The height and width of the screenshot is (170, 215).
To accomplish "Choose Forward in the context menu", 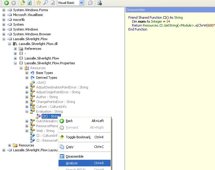I will [85, 127].
